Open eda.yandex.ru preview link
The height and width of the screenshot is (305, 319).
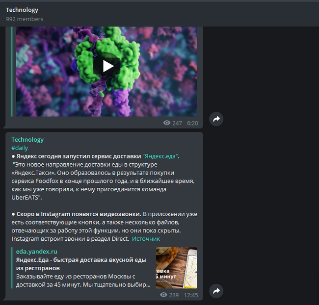pos(37,252)
